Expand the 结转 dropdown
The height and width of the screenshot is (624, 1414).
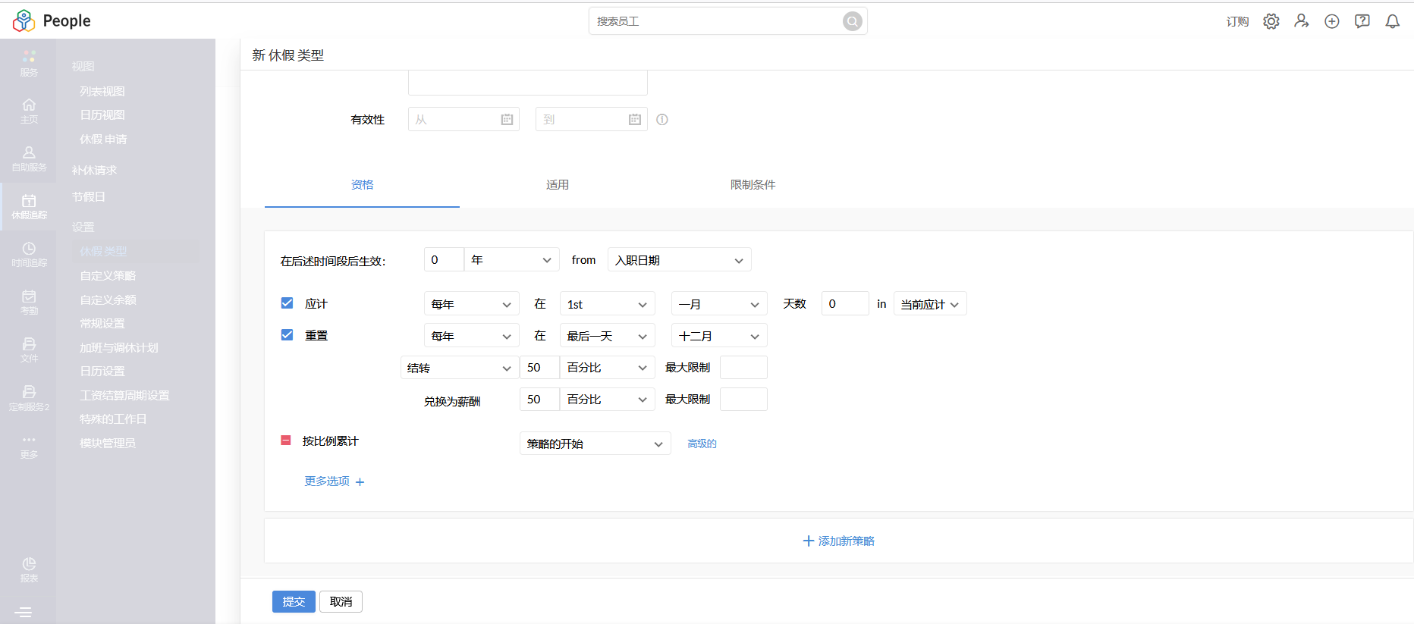click(459, 368)
